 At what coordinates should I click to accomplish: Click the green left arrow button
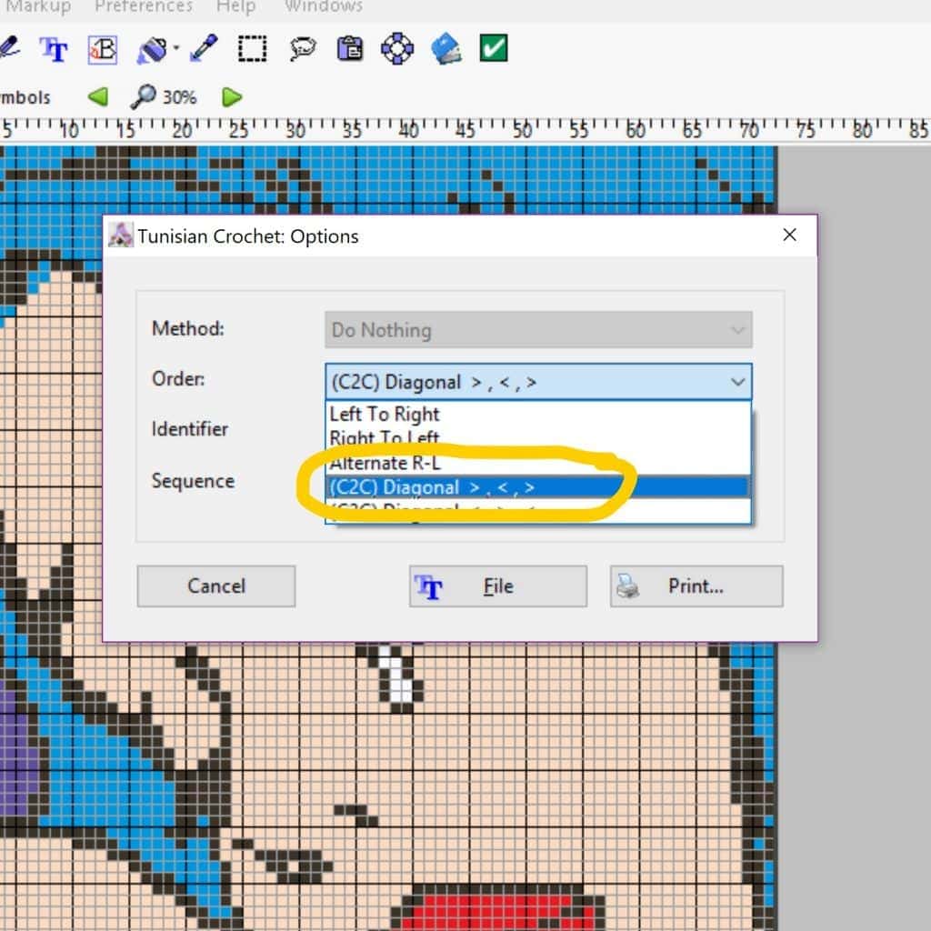coord(98,96)
